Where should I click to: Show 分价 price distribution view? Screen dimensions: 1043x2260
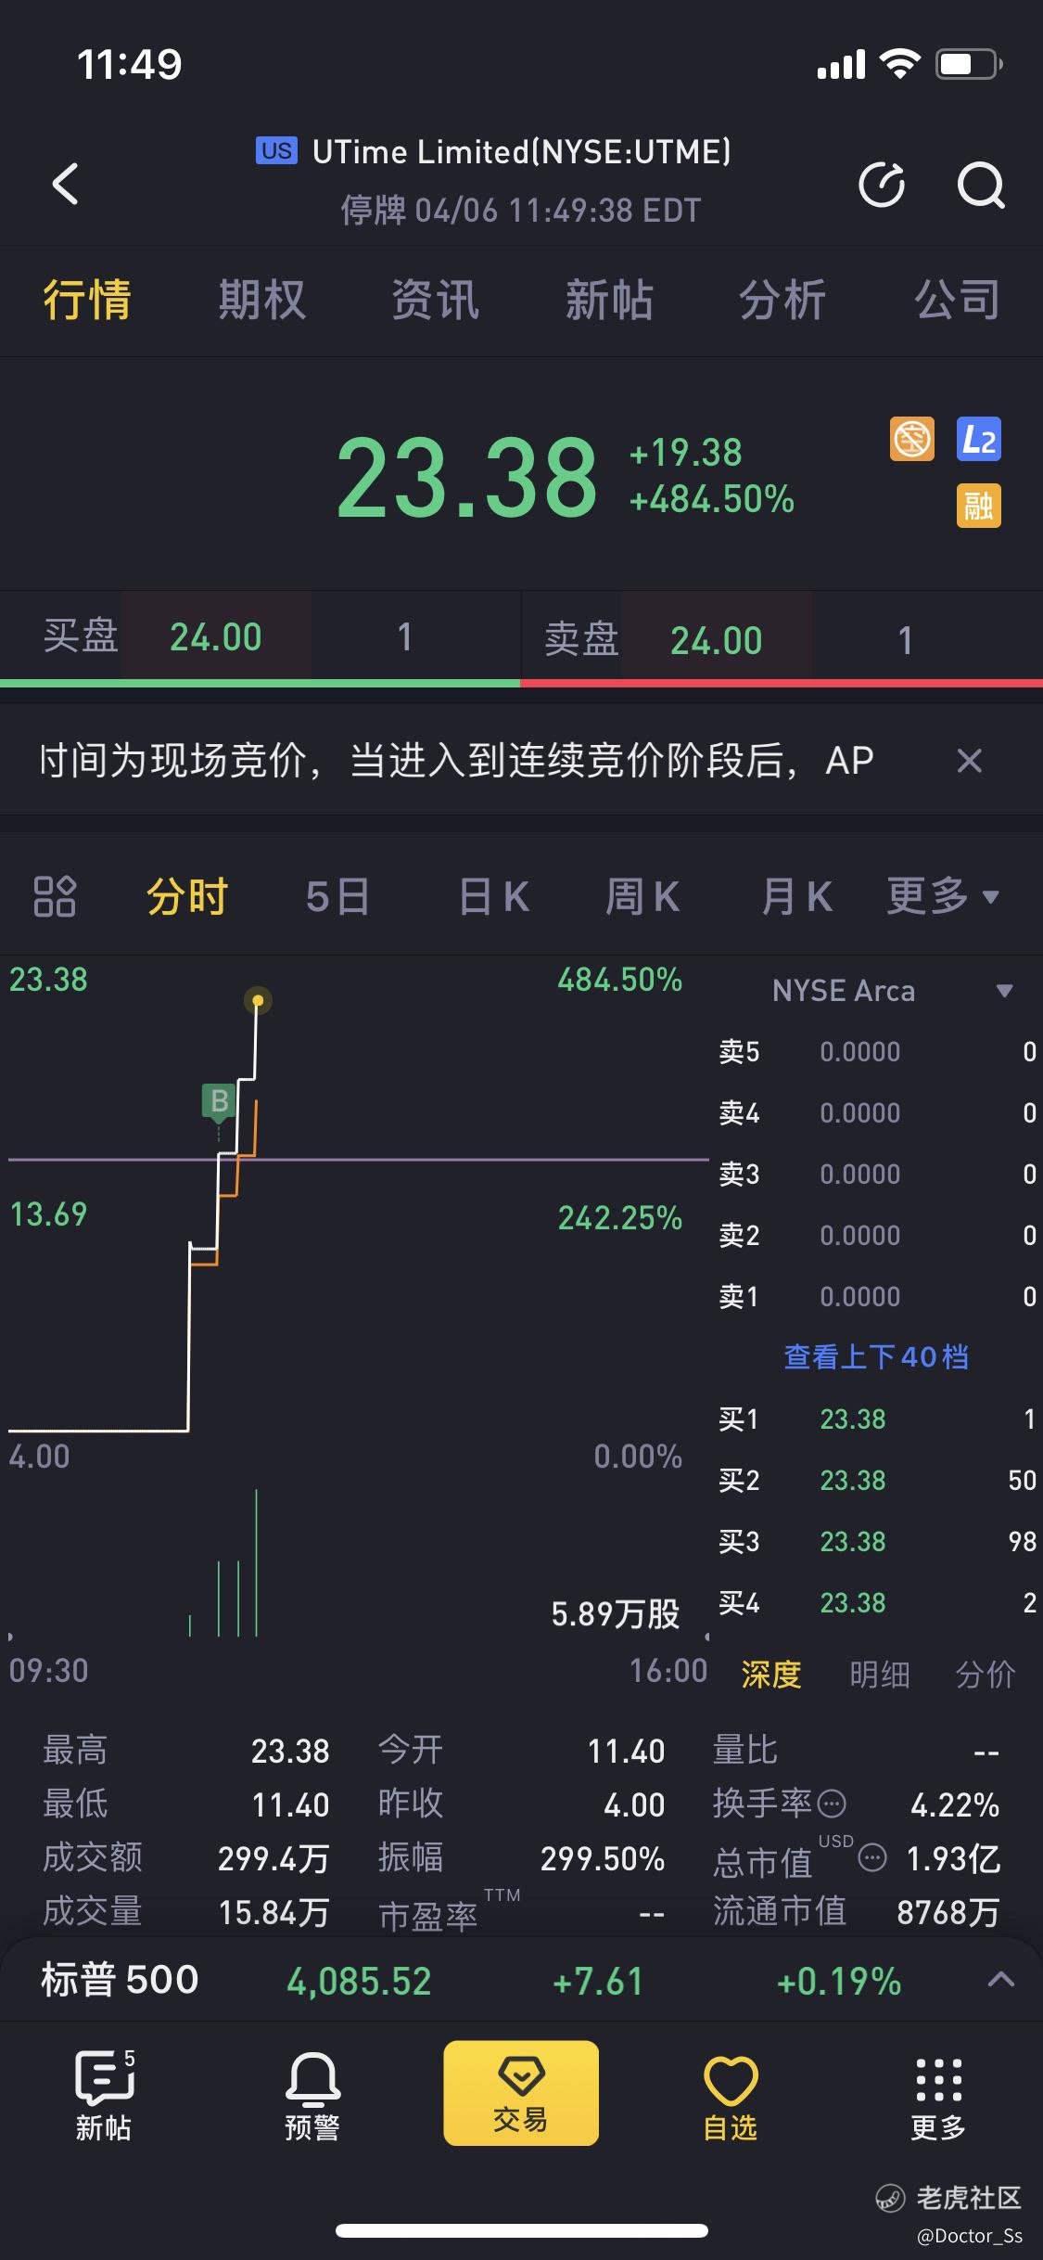tap(986, 1675)
